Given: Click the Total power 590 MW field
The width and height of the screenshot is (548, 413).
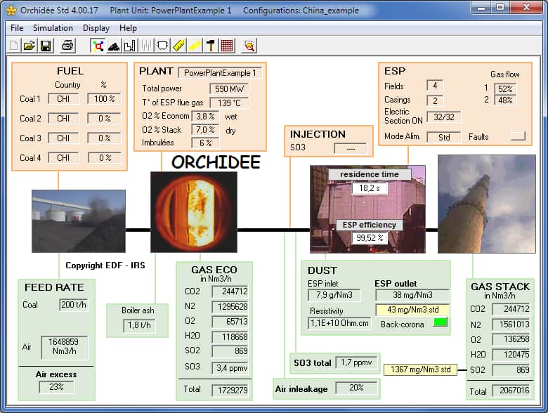Looking at the screenshot, I should [x=229, y=89].
